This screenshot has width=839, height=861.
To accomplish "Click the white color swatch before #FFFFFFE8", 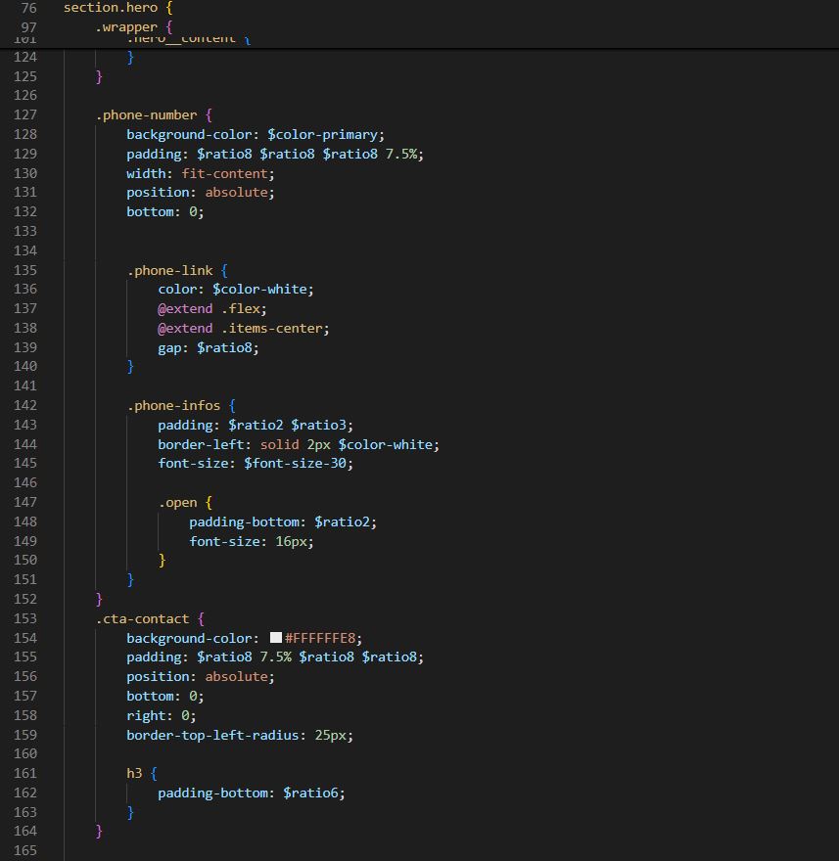I will click(x=275, y=638).
